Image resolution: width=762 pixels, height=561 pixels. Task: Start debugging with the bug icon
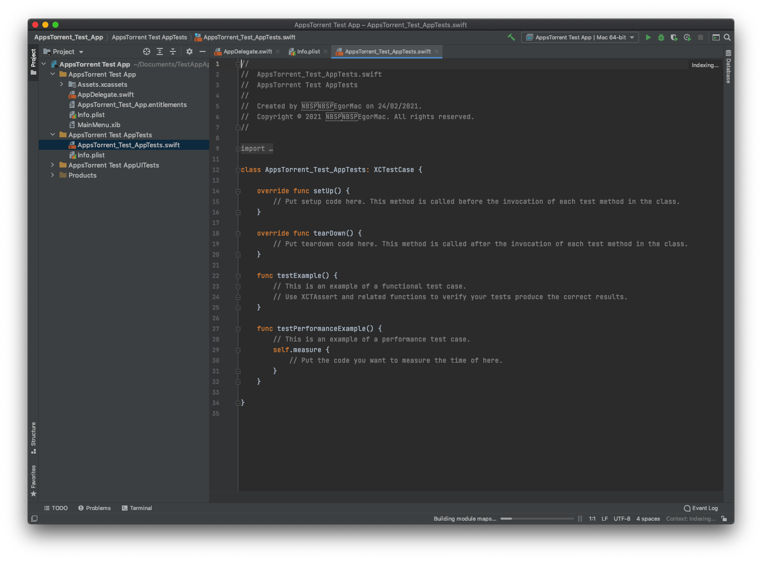pyautogui.click(x=661, y=37)
